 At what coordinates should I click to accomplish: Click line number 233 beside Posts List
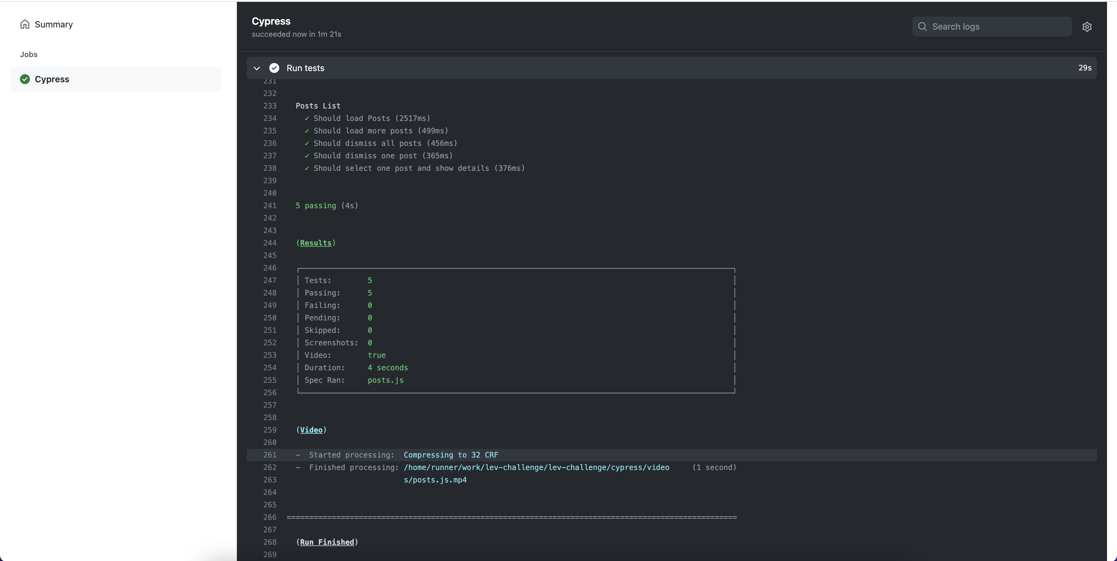pyautogui.click(x=270, y=106)
